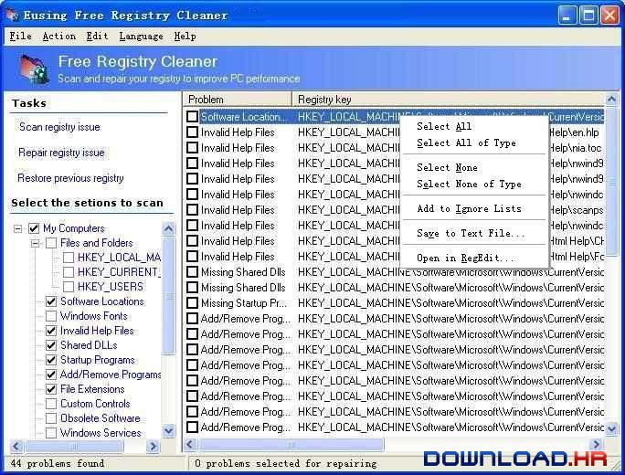Check Files and Folders checkbox
This screenshot has height=475, width=625.
tap(51, 243)
